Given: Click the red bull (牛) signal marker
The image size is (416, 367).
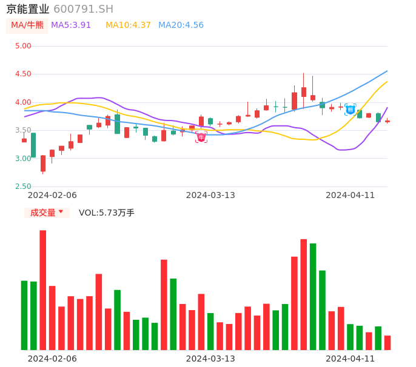Looking at the screenshot, I should [201, 137].
